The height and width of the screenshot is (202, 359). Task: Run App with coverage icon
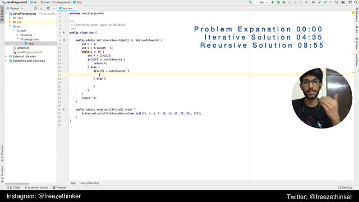[284, 2]
